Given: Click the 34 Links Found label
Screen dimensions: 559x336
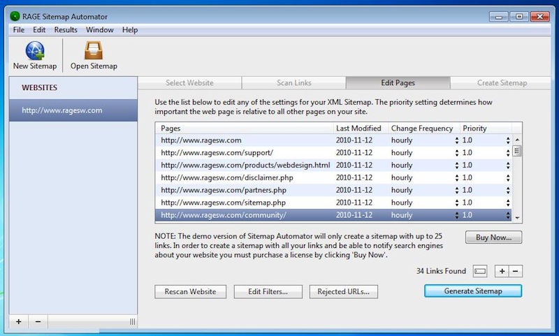Looking at the screenshot, I should pyautogui.click(x=441, y=271).
